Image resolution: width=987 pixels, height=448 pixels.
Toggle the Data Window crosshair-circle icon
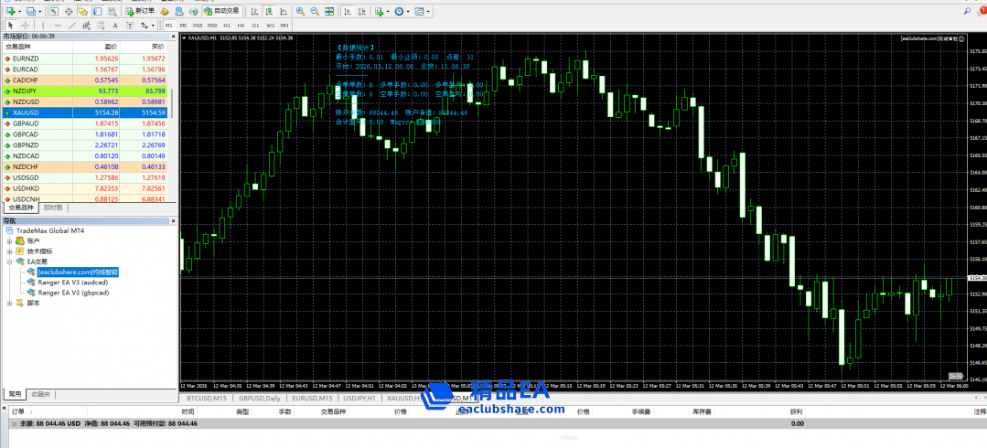[69, 11]
